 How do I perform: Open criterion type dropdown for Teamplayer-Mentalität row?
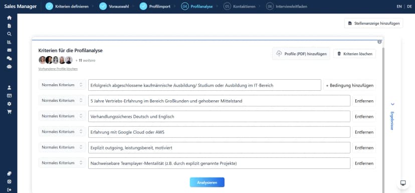[62, 163]
